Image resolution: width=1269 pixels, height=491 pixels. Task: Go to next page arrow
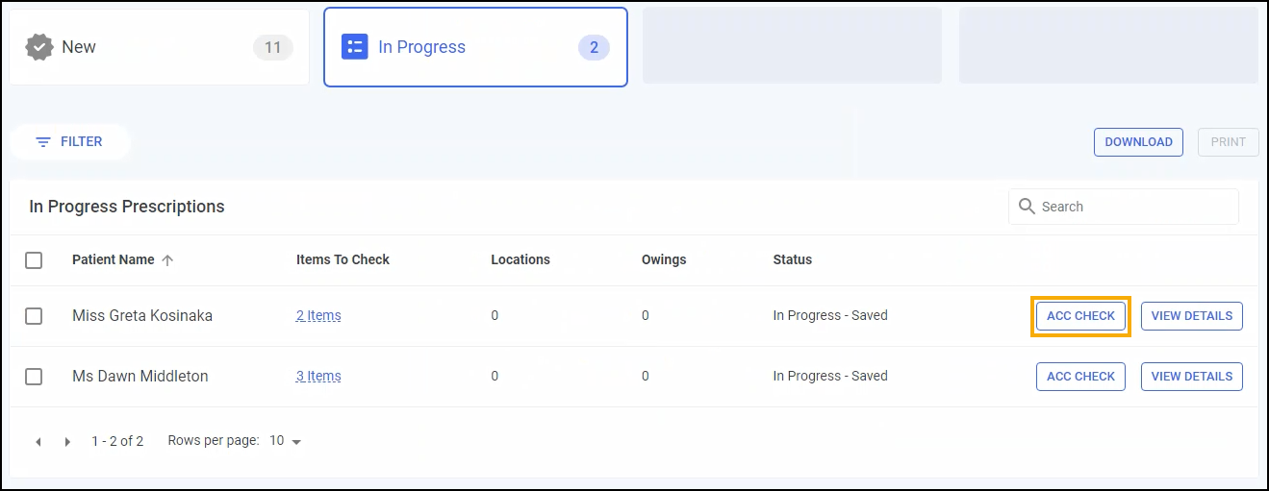[x=68, y=442]
